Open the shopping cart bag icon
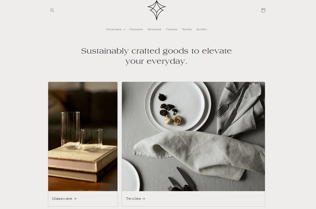The image size is (316, 209). (263, 10)
